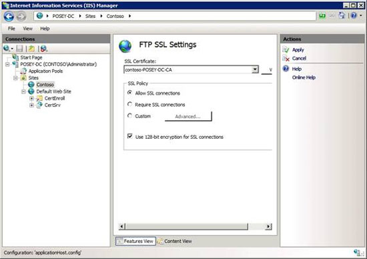Click the Home icon in top toolbar

(x=342, y=16)
